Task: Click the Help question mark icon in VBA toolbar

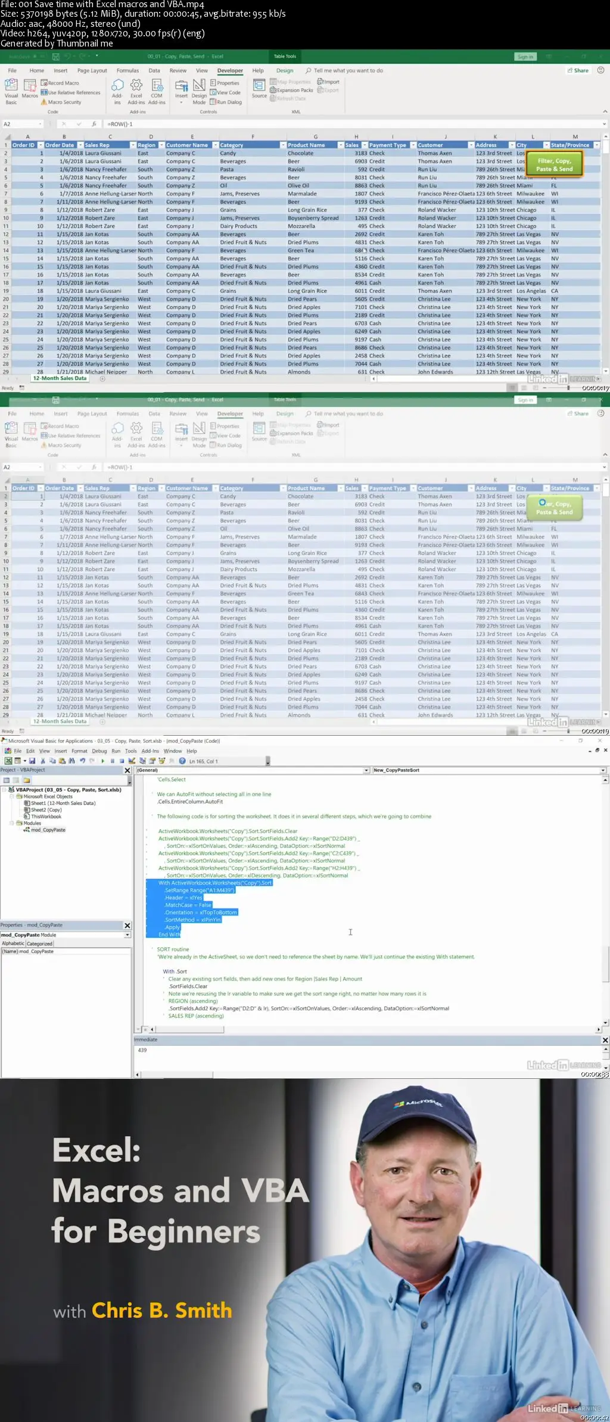Action: coord(182,761)
